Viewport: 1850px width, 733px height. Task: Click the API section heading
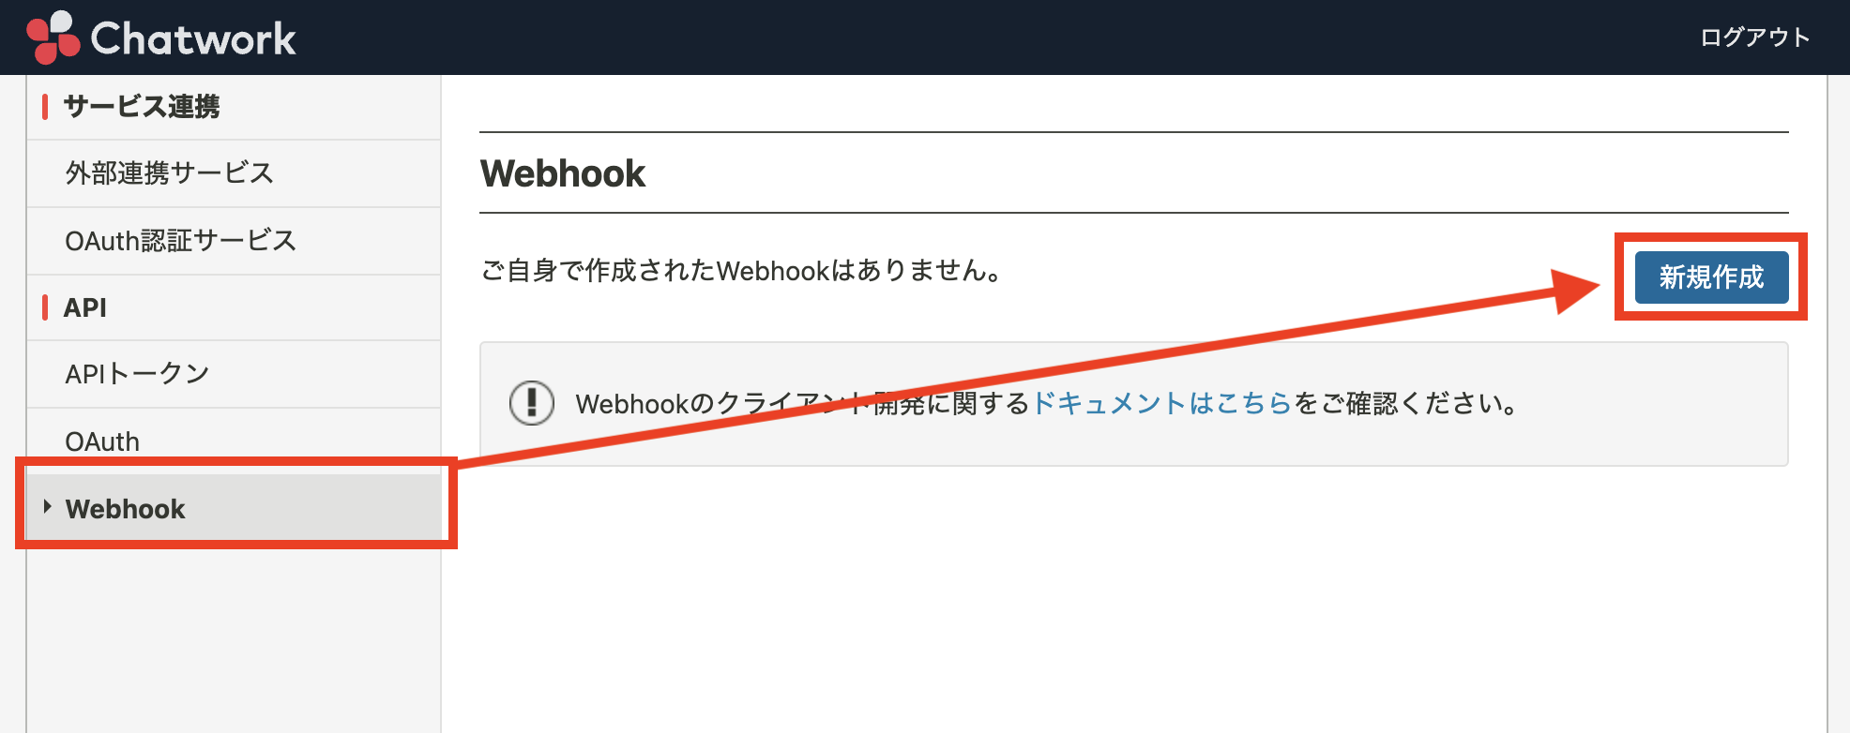point(84,307)
